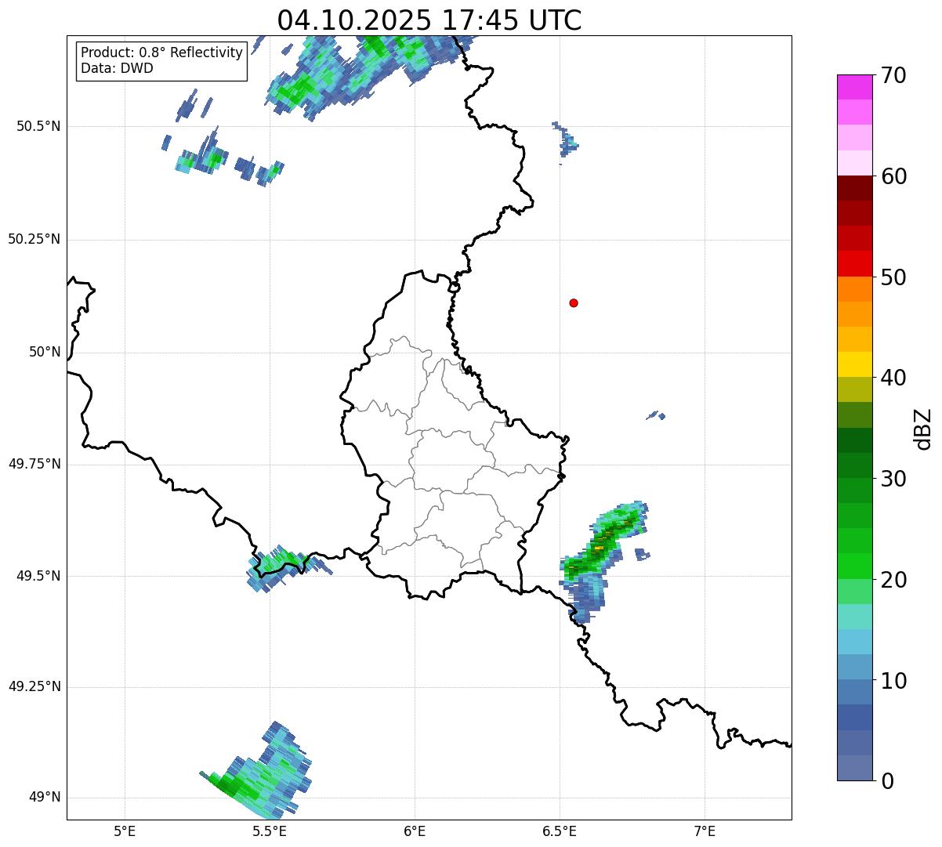The width and height of the screenshot is (942, 847).
Task: Click the title '04.10.2025 17:45 UTC'
Action: pyautogui.click(x=429, y=20)
